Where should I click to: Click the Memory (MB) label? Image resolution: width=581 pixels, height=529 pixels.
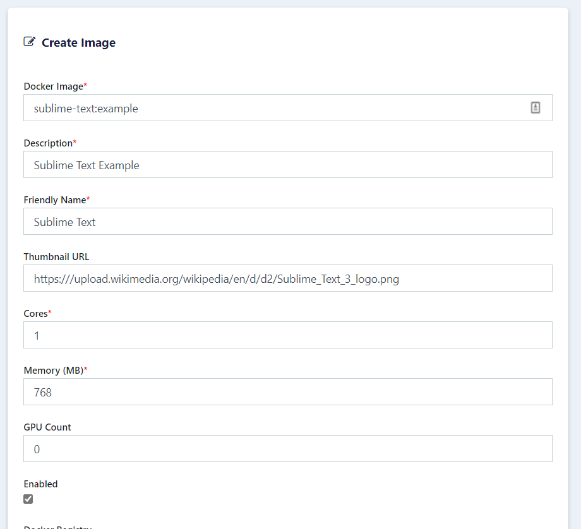coord(53,371)
